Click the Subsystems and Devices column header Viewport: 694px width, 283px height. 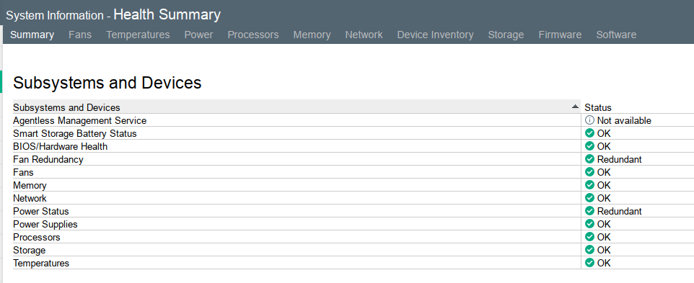click(x=297, y=107)
